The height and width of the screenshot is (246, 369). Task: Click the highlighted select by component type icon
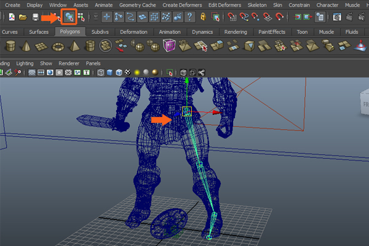[x=69, y=17]
